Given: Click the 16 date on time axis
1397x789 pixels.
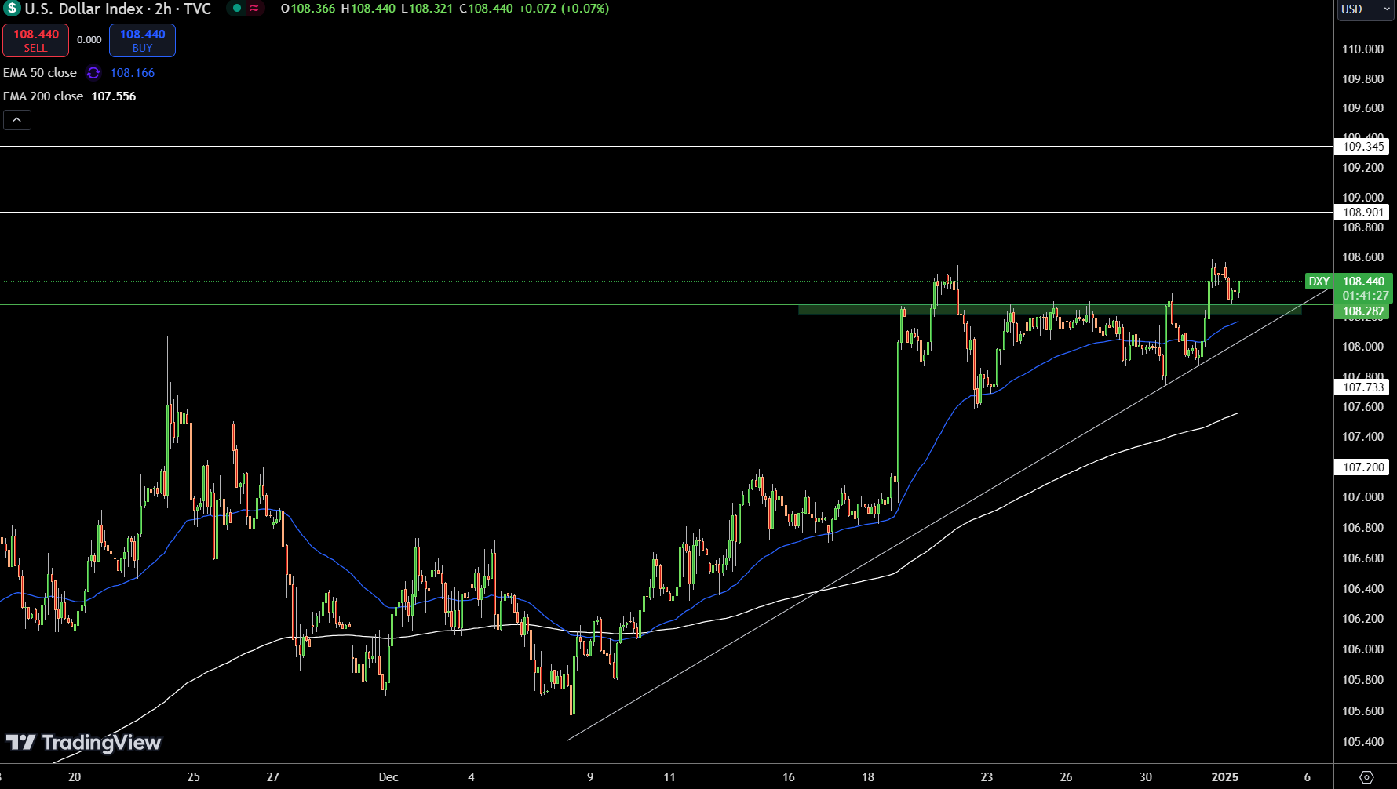Looking at the screenshot, I should pyautogui.click(x=789, y=777).
